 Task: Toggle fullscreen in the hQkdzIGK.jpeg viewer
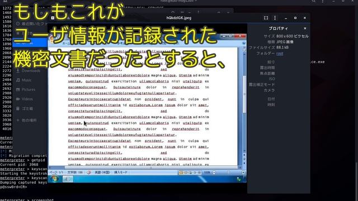click(x=266, y=18)
